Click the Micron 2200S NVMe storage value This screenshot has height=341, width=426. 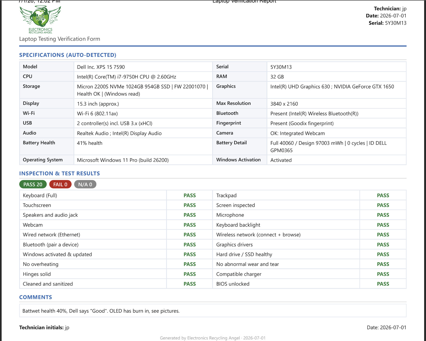(143, 90)
